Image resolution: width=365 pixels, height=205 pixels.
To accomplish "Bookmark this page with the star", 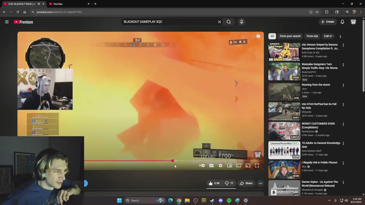I will tap(317, 12).
